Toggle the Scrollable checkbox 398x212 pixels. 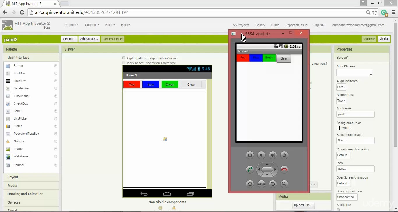coord(338,210)
